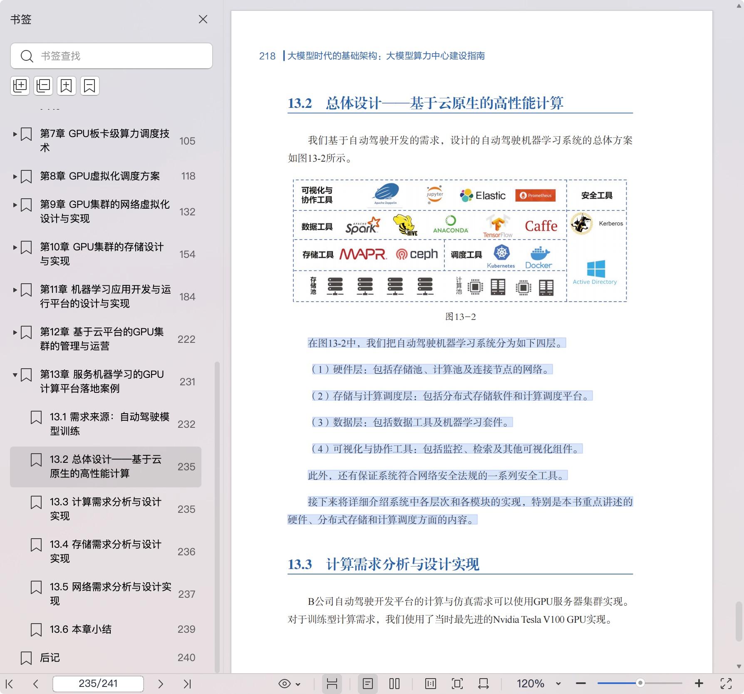The image size is (744, 694).
Task: Click the zoom slider handle
Action: pos(640,683)
